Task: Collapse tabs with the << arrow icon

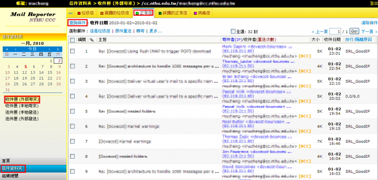Action: pos(71,13)
